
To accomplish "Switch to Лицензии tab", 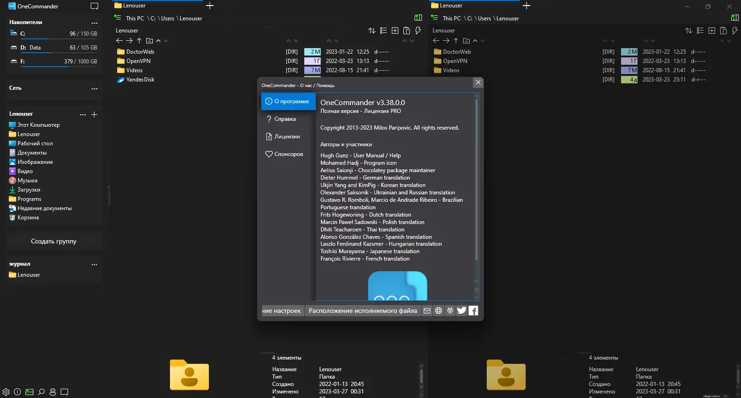I will click(289, 137).
